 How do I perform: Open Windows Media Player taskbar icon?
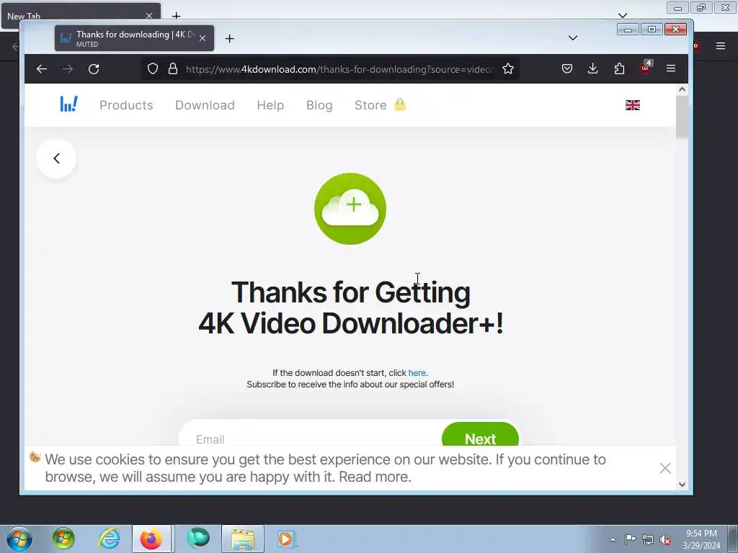point(285,539)
